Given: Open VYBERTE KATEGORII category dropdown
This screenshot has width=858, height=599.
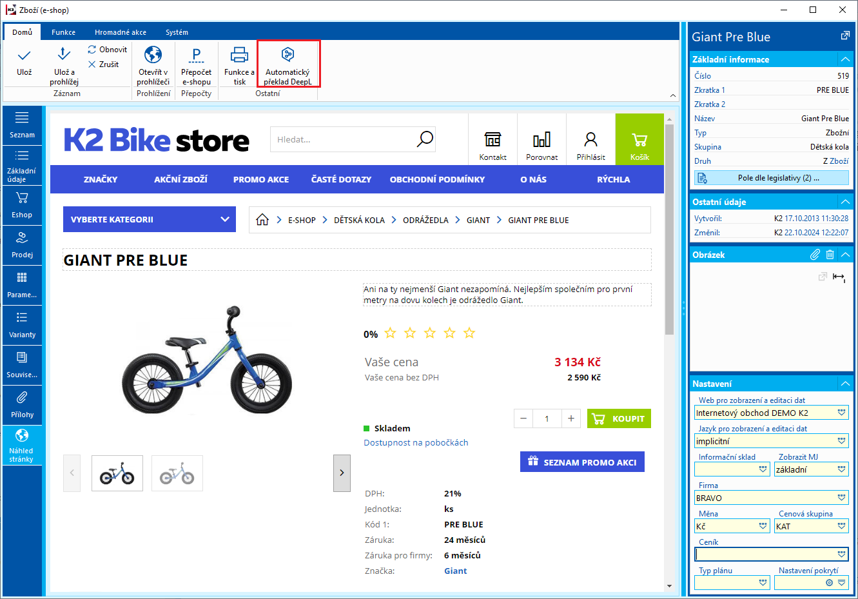Looking at the screenshot, I should click(150, 219).
